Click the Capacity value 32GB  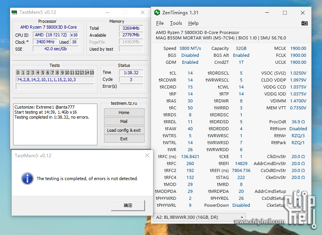tap(241, 48)
